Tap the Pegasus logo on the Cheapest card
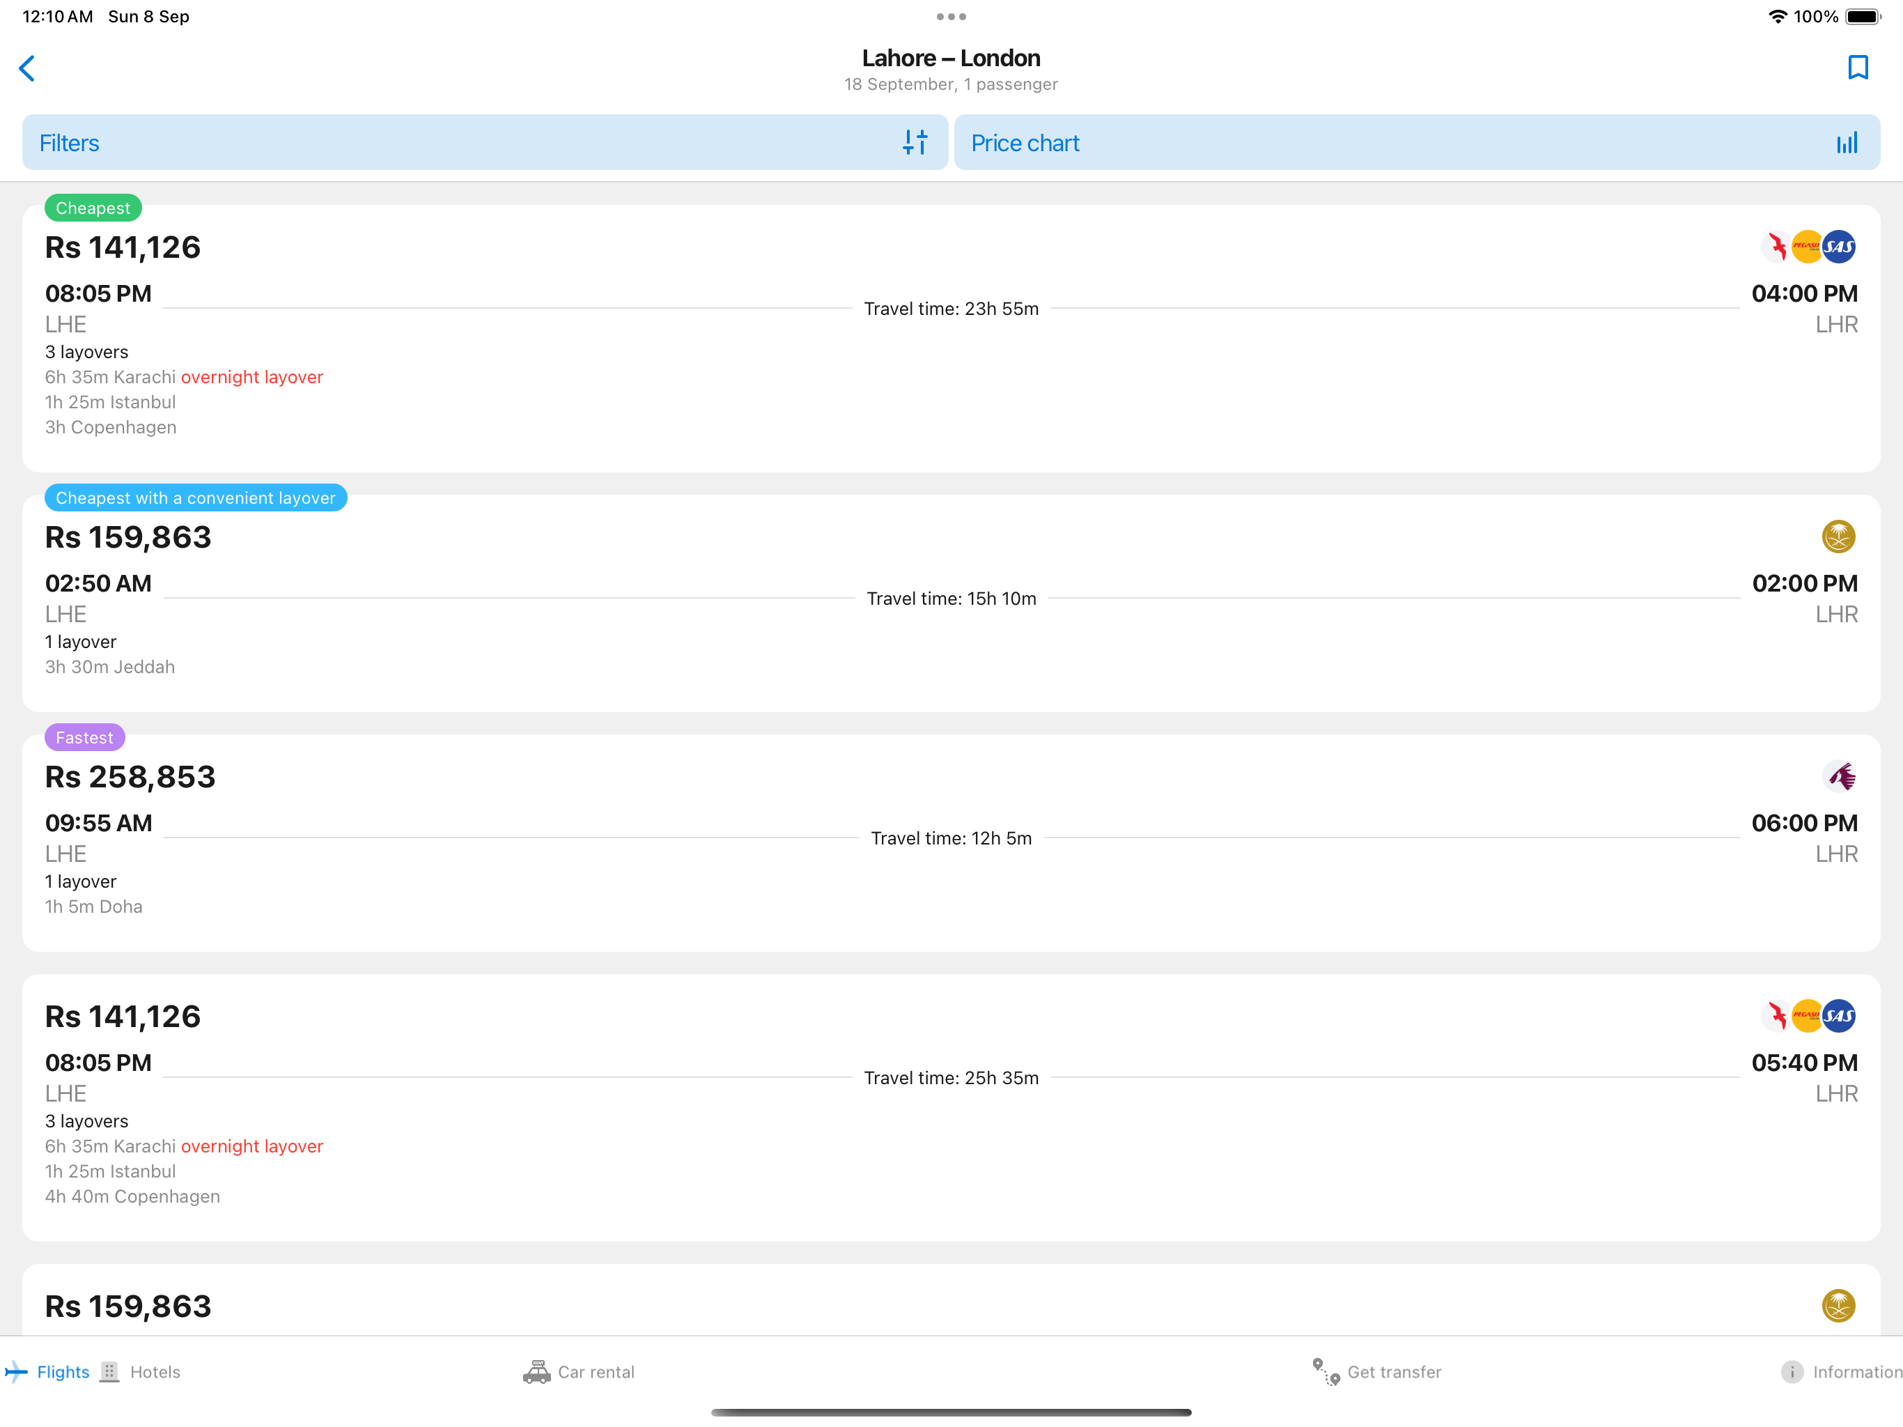 pyautogui.click(x=1807, y=246)
